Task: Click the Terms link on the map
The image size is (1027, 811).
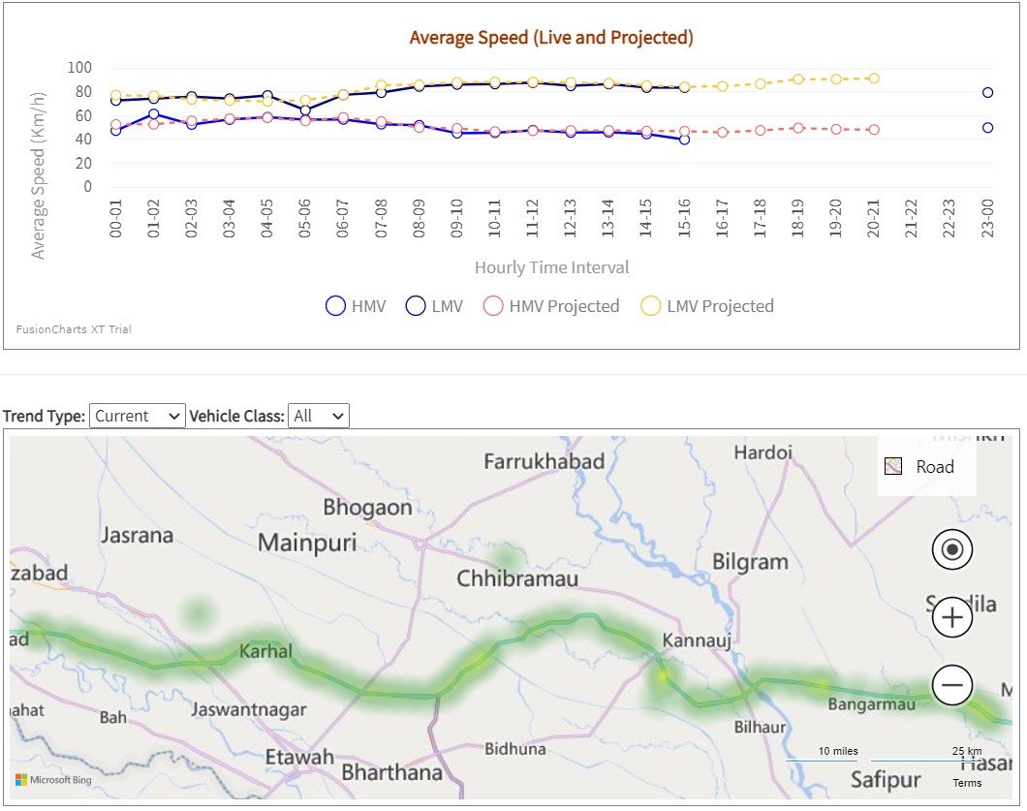Action: (x=966, y=783)
